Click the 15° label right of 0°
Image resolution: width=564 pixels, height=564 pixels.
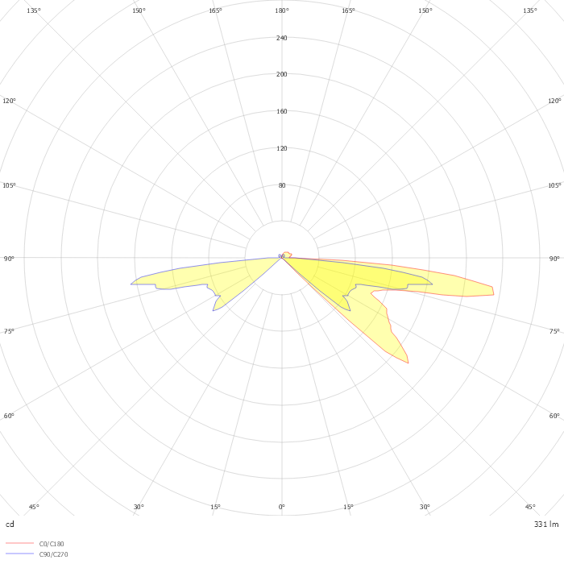pyautogui.click(x=348, y=507)
